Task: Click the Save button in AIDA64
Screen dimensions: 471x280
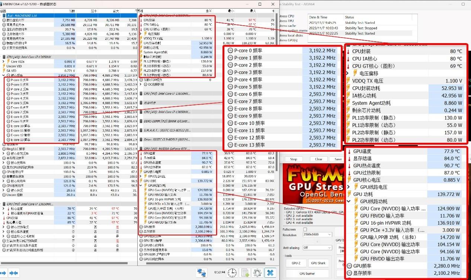Action: [x=338, y=159]
